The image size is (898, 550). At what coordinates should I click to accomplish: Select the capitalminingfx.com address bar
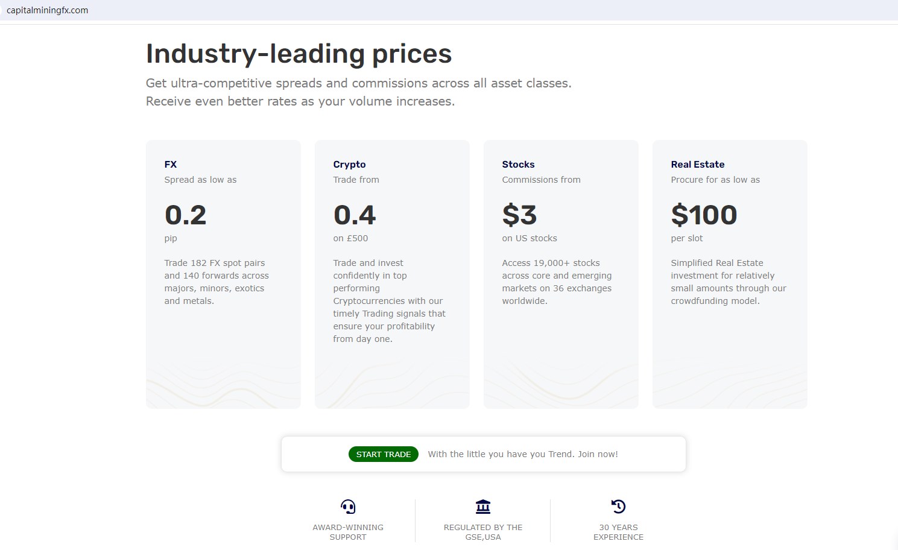(x=46, y=10)
